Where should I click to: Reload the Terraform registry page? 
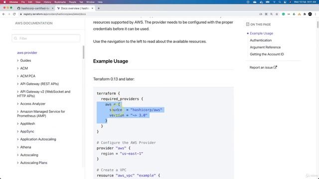click(x=14, y=14)
